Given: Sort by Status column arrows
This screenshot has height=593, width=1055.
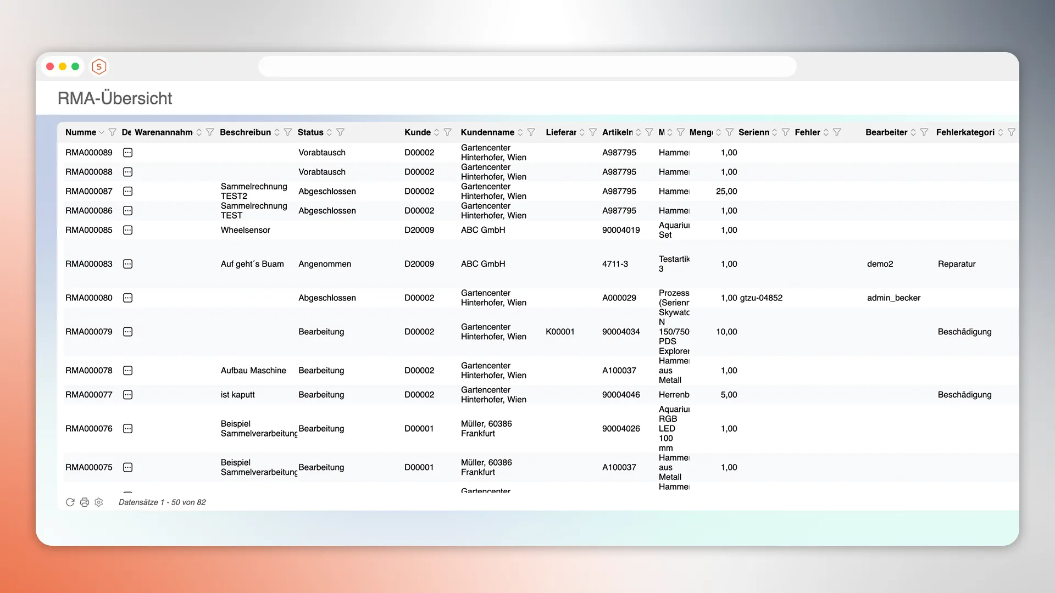Looking at the screenshot, I should point(329,132).
